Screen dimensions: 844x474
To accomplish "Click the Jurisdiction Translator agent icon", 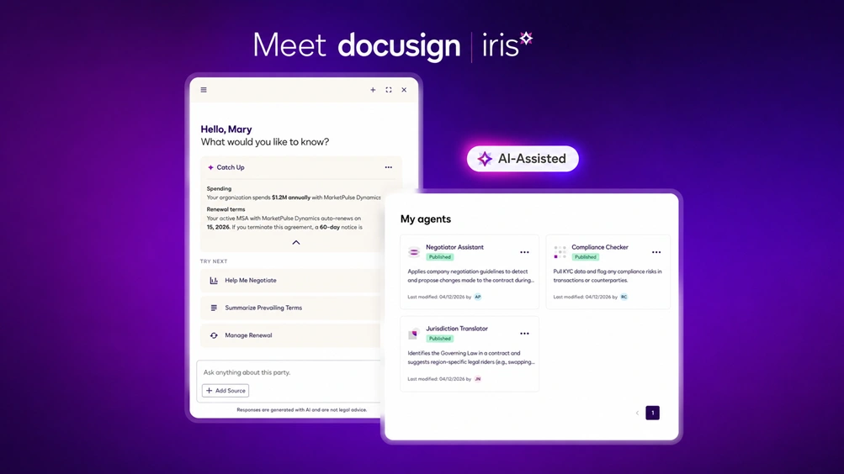I will pos(413,334).
